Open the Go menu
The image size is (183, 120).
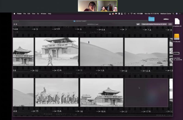(x=38, y=13)
